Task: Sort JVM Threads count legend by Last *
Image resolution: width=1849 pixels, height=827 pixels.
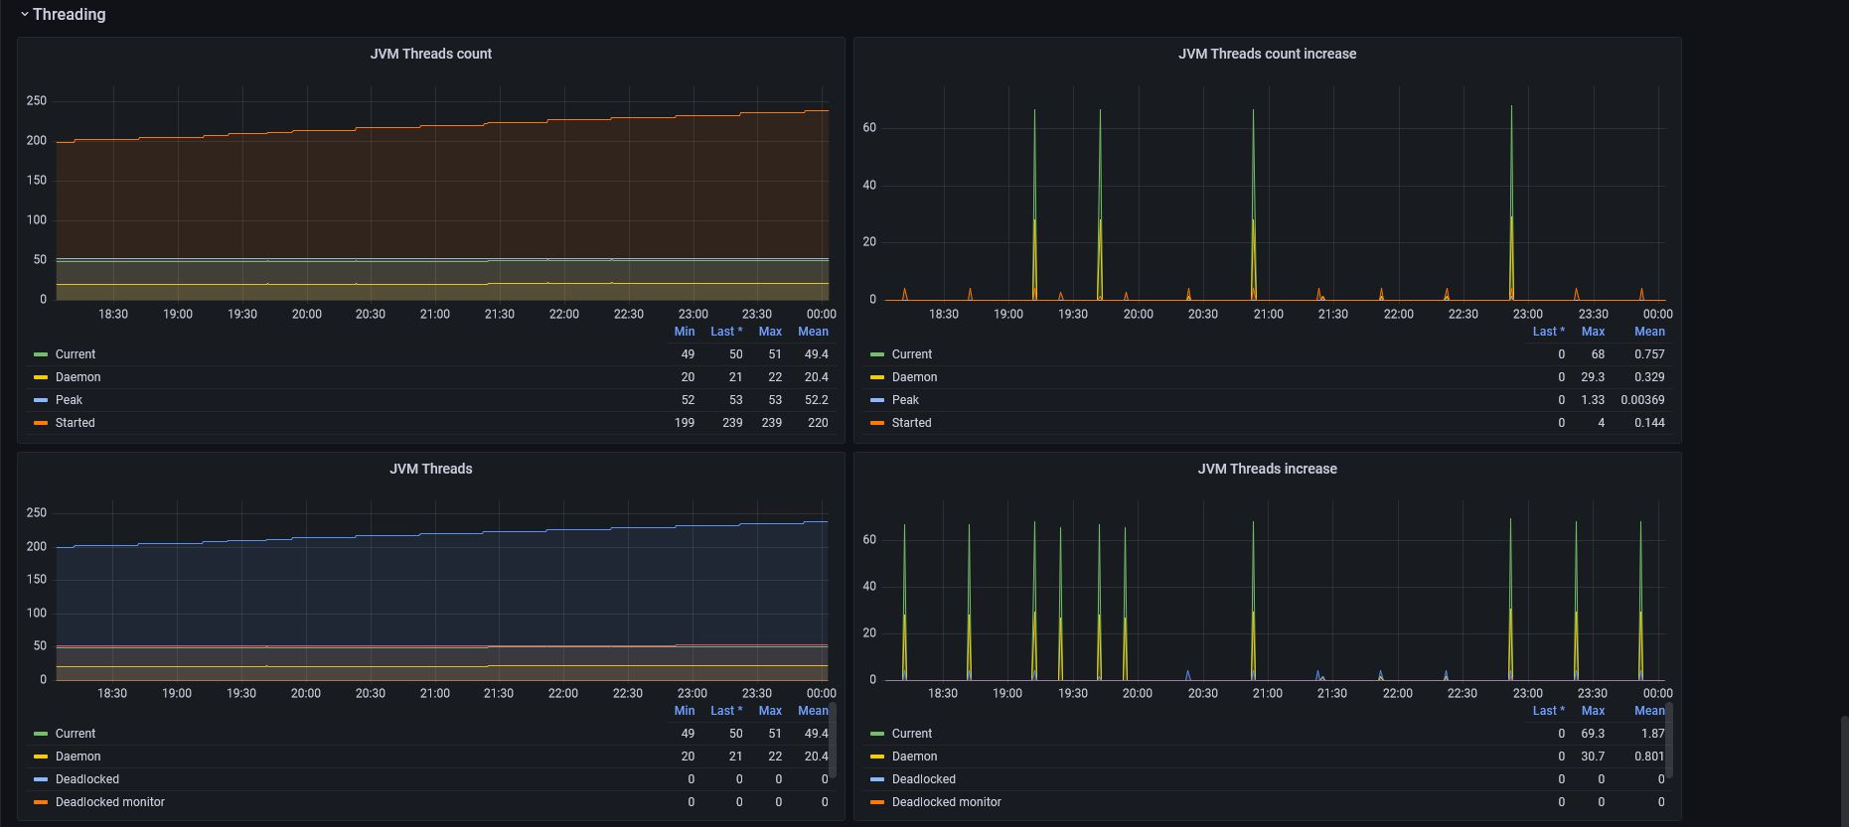Action: 726,332
